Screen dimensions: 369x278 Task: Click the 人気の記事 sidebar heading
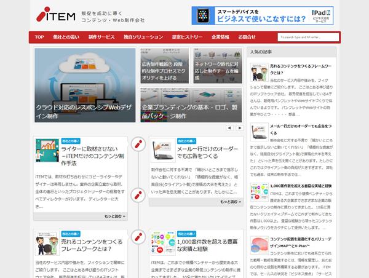tap(261, 52)
